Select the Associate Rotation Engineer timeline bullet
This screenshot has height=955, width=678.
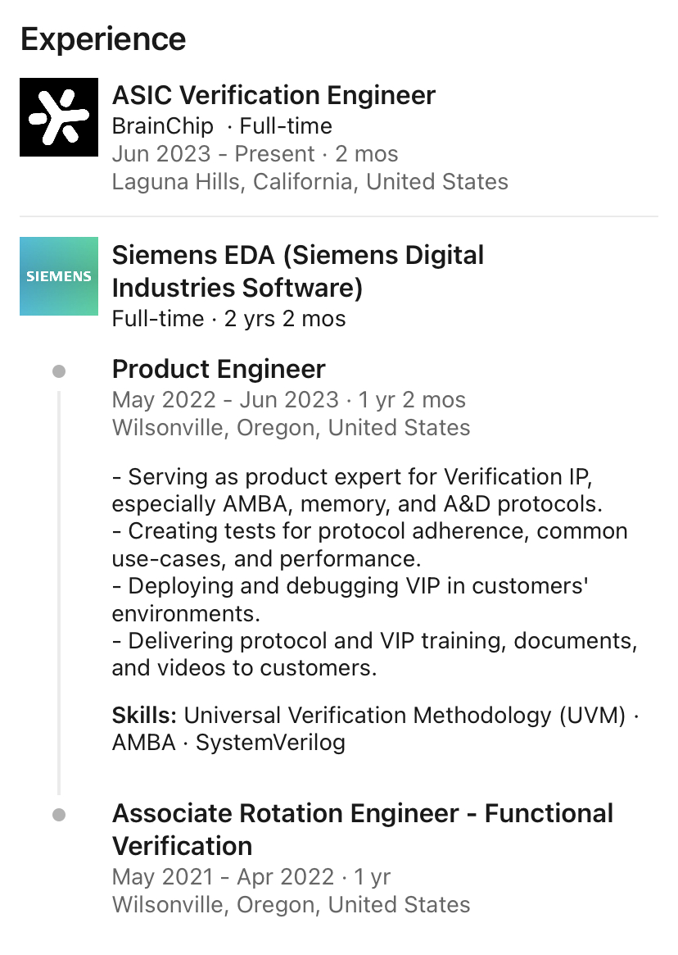pyautogui.click(x=59, y=814)
